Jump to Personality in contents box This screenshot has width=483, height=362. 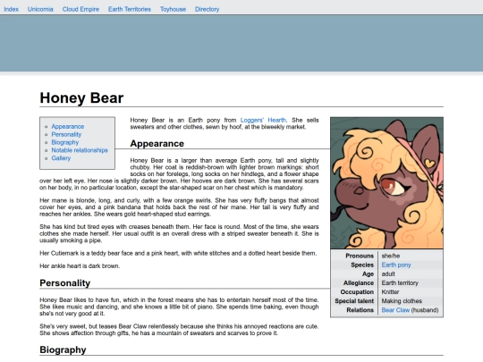[x=66, y=134]
